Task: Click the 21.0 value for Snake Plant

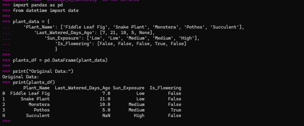Action: [x=105, y=99]
